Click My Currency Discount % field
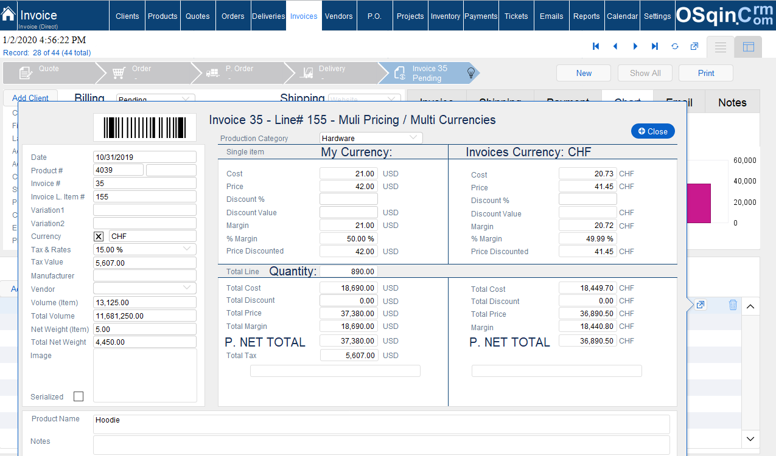The height and width of the screenshot is (456, 776). 349,199
